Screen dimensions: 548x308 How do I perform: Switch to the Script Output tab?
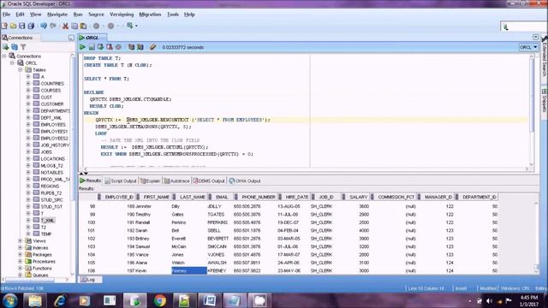click(121, 181)
